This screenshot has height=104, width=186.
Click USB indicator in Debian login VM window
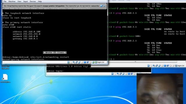(x=123, y=74)
